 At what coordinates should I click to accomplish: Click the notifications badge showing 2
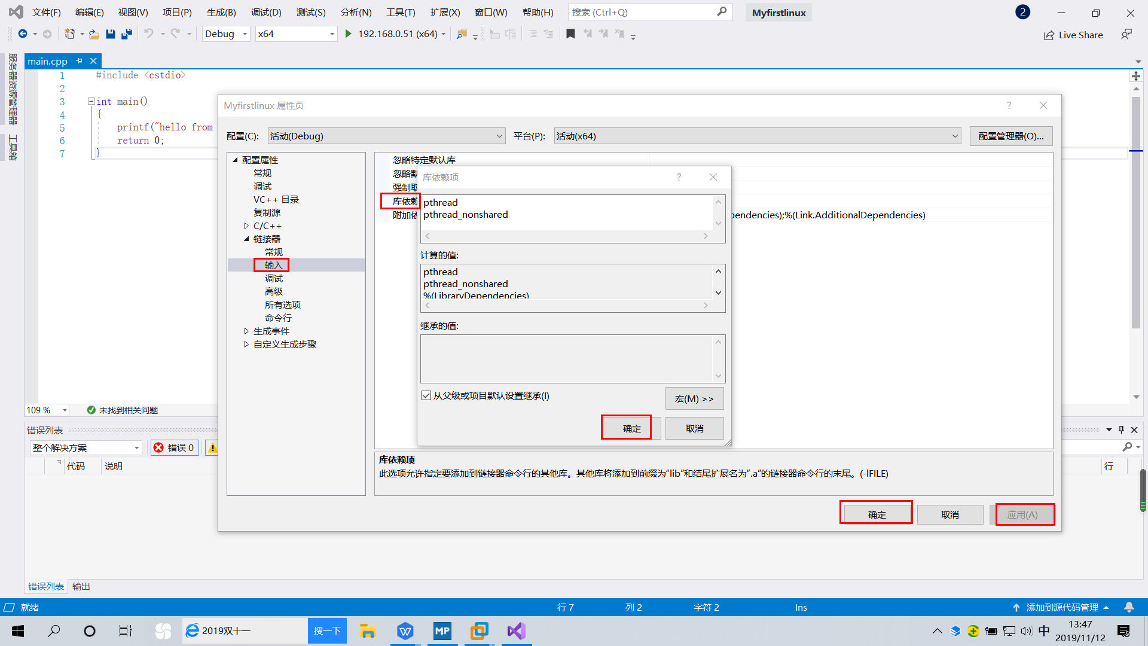[x=1022, y=12]
